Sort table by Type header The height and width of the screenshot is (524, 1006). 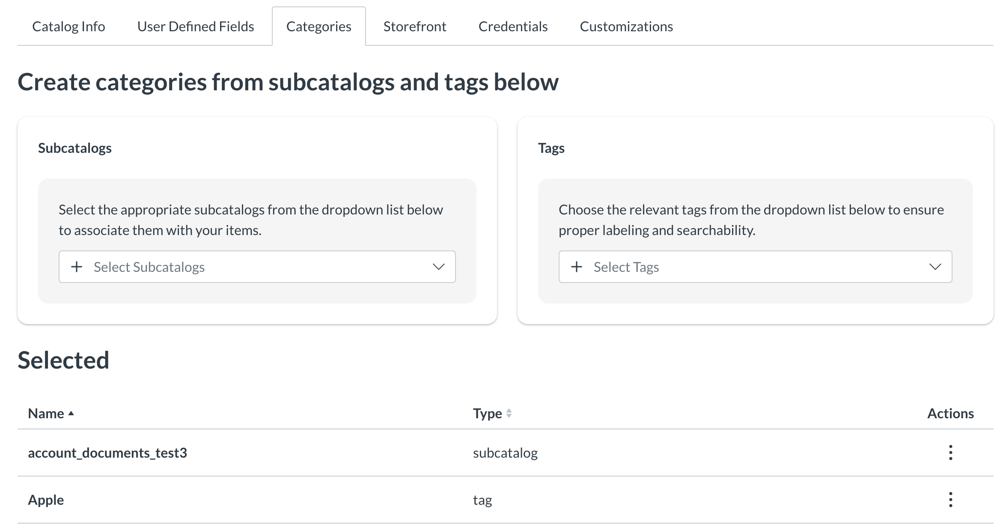coord(487,414)
